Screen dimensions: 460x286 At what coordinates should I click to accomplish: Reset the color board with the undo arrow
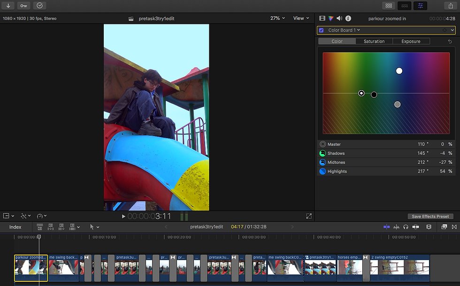coord(450,41)
